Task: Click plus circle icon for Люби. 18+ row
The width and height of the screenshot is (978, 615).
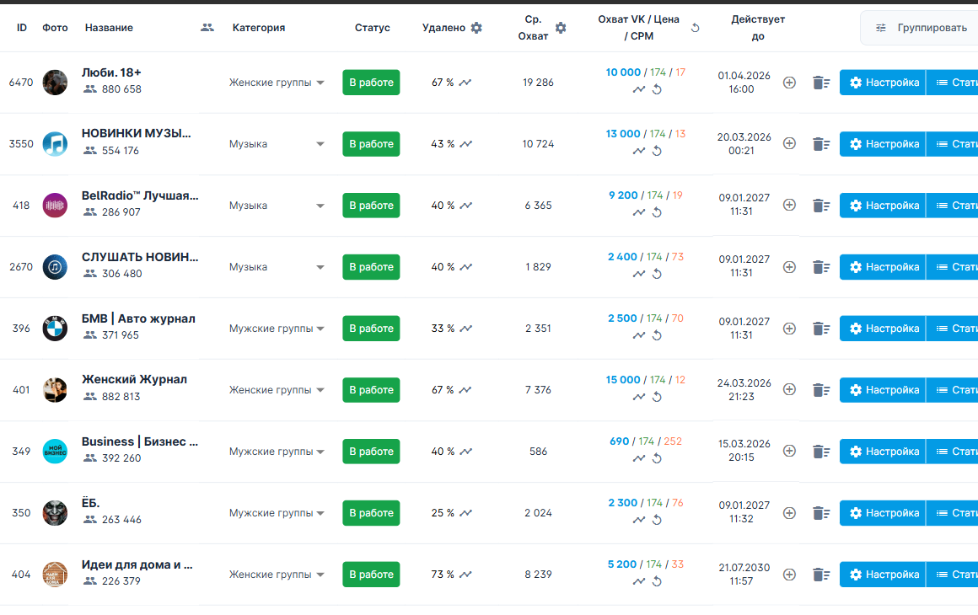Action: (x=789, y=83)
